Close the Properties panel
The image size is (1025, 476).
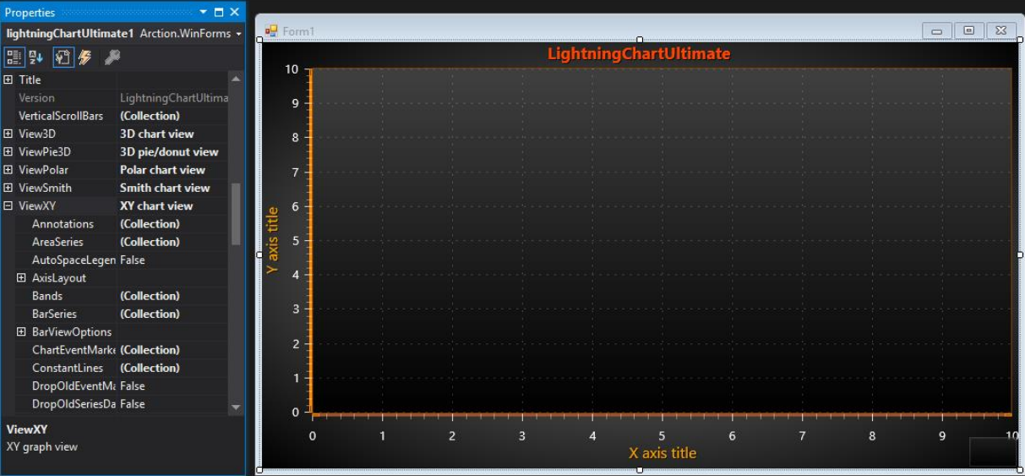(234, 13)
